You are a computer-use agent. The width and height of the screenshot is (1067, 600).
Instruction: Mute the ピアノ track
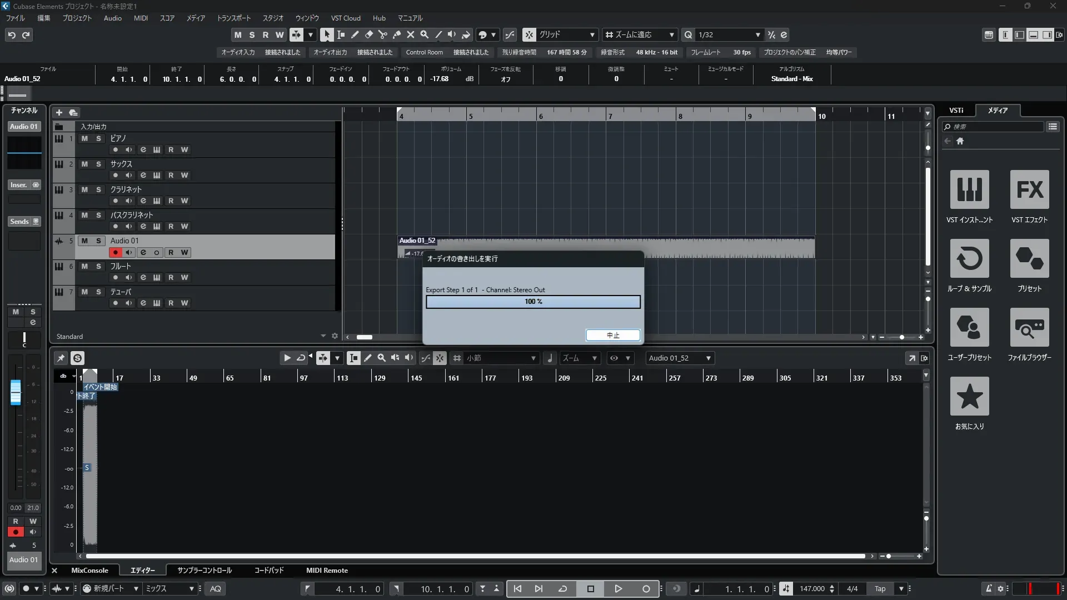(x=84, y=138)
